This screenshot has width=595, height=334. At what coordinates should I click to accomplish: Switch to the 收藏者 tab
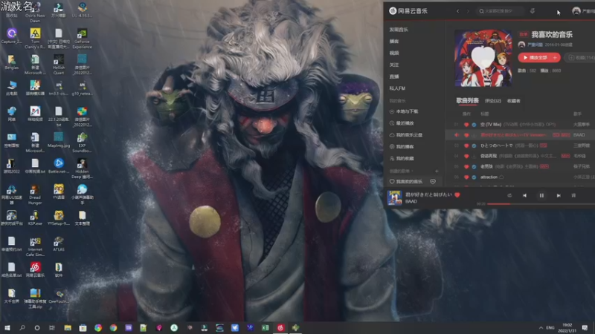(513, 101)
